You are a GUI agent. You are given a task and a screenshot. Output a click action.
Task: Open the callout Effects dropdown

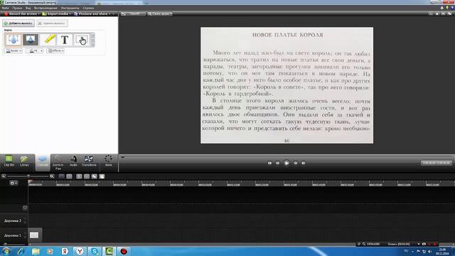coord(55,50)
